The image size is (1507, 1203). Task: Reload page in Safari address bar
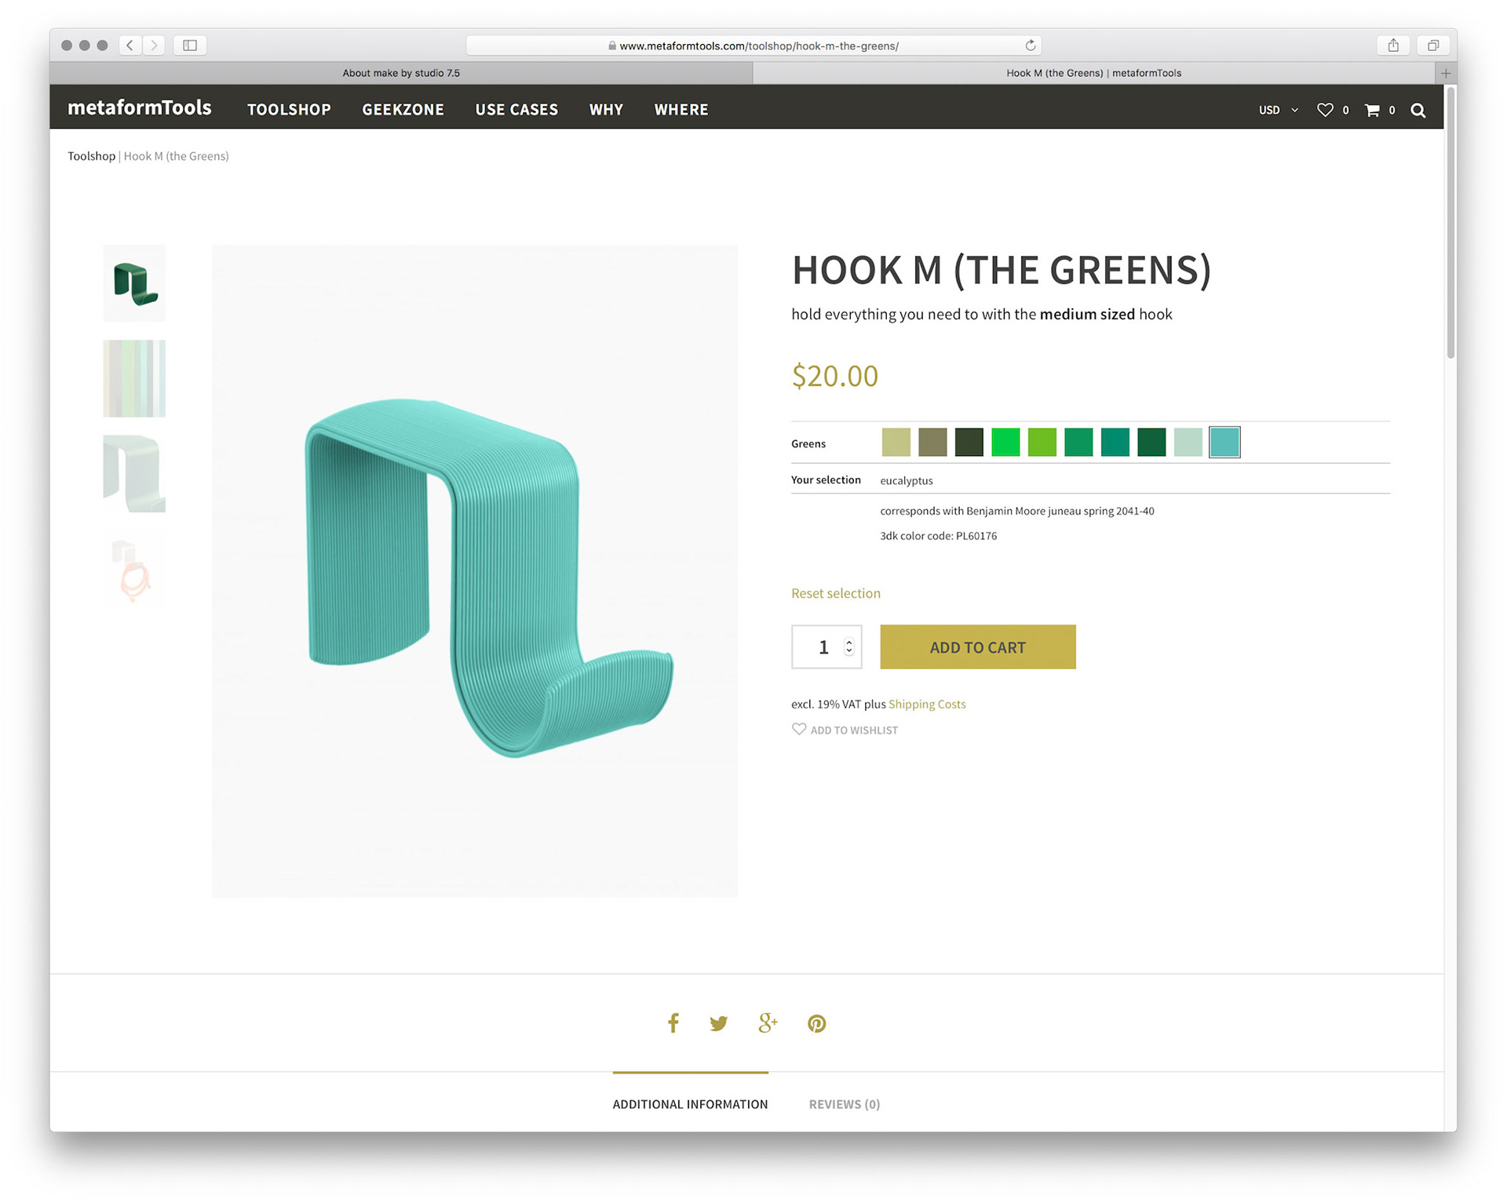1030,46
